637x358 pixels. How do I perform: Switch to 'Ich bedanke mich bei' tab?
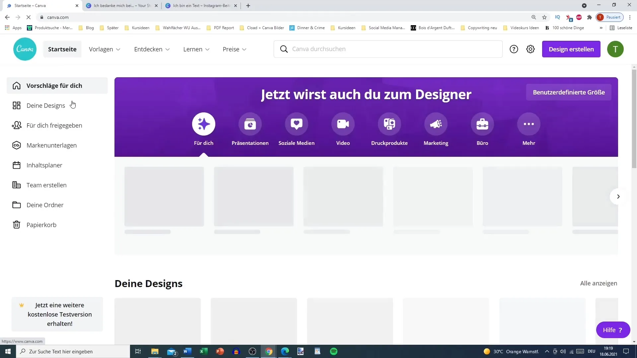pyautogui.click(x=122, y=6)
